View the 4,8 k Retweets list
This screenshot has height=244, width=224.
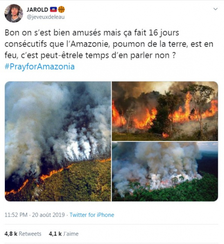[x=23, y=234]
